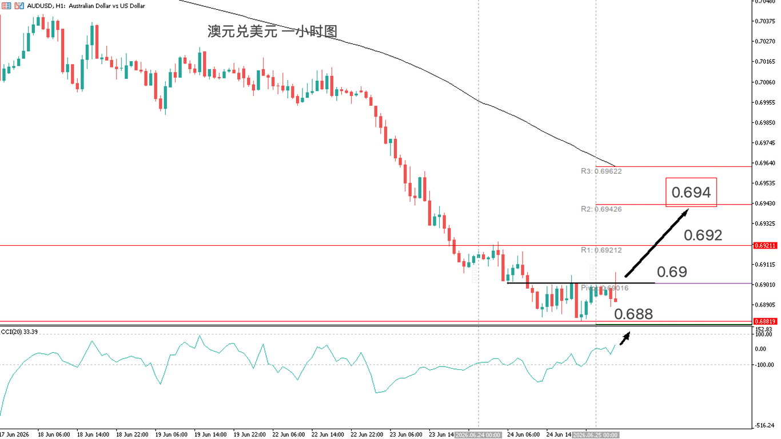The width and height of the screenshot is (781, 439).
Task: Select the small arrow in CCI panel
Action: coord(625,338)
